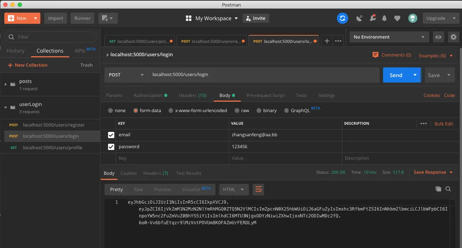Click the request URL field
Image resolution: width=462 pixels, height=248 pixels.
tap(263, 75)
